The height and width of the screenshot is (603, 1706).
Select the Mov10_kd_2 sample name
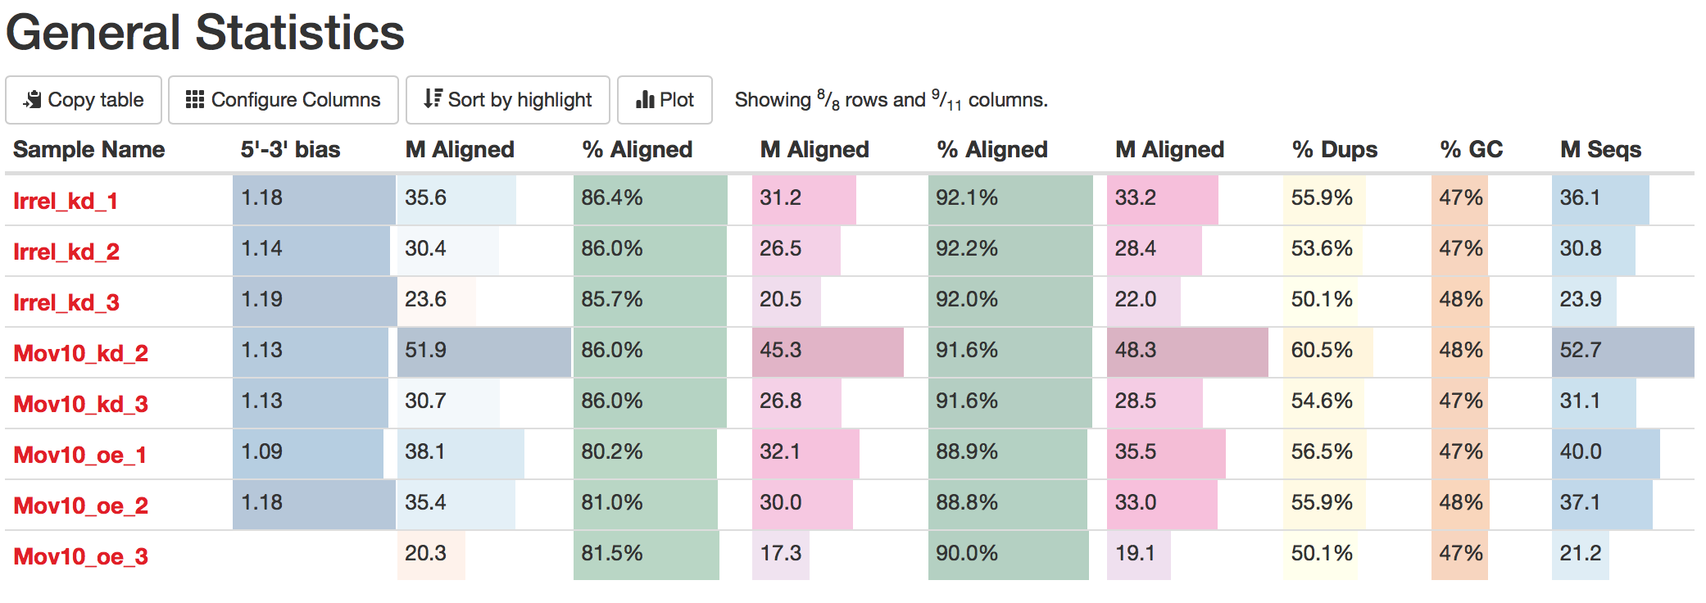click(81, 353)
